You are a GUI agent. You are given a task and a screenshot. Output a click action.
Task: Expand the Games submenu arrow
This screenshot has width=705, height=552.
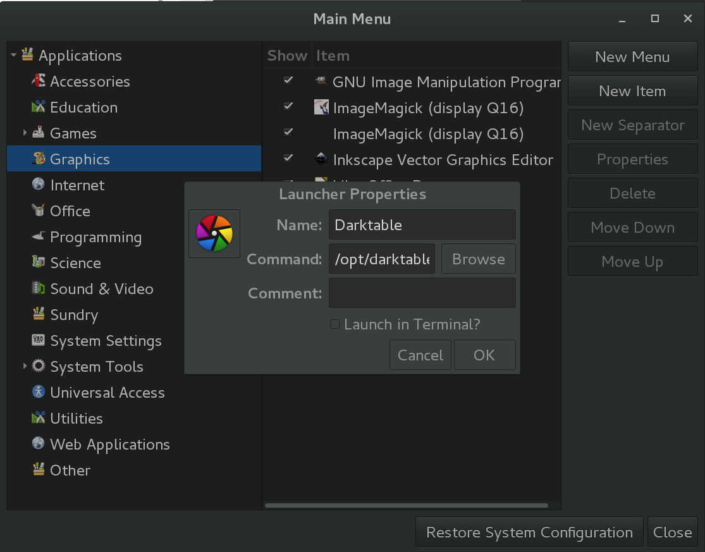pyautogui.click(x=25, y=133)
